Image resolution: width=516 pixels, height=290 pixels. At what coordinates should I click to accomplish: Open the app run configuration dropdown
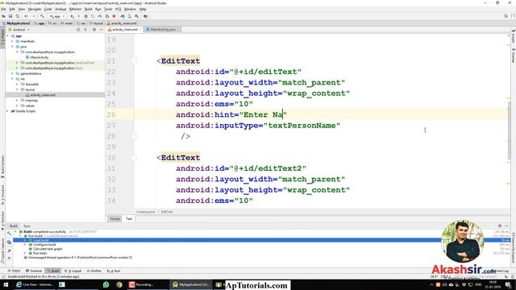point(57,16)
